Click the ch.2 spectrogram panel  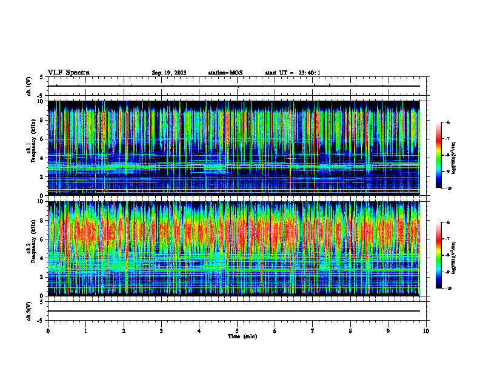pyautogui.click(x=234, y=249)
